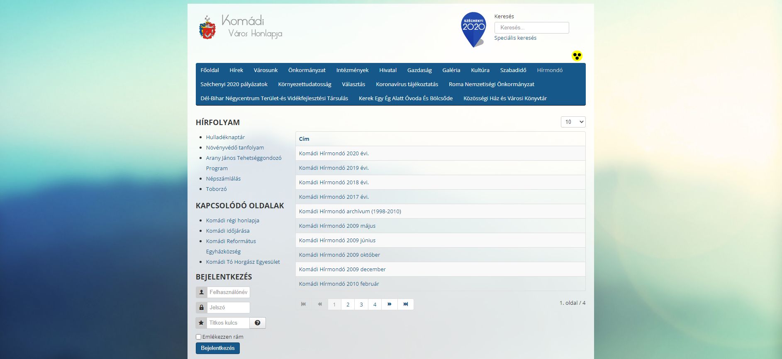This screenshot has width=782, height=359.
Task: Open Kerek Egy Ég Alatt Óvoda menu item
Action: [x=406, y=99]
